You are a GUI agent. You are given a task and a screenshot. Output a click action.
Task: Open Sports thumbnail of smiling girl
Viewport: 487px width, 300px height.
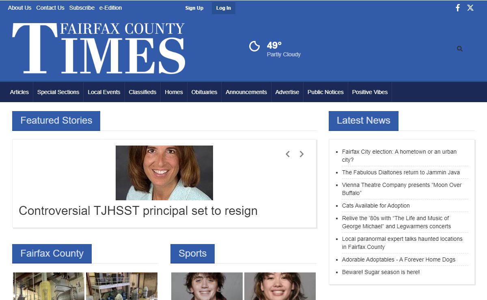tap(280, 286)
